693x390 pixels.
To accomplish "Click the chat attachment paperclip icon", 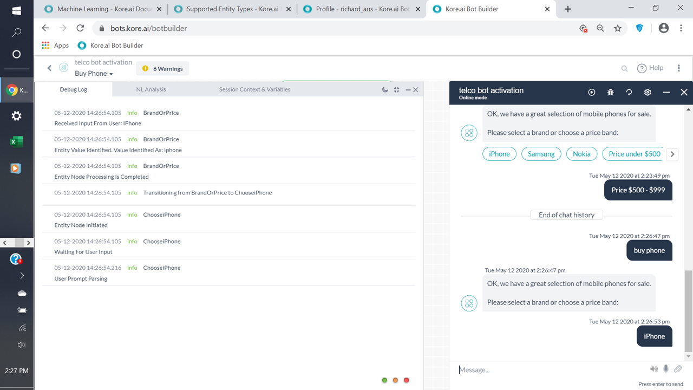I will click(x=678, y=369).
